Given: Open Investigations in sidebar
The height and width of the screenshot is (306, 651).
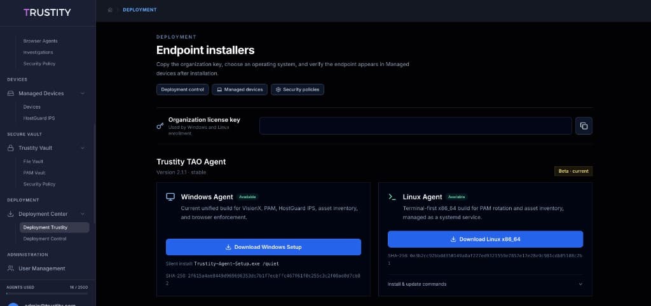Looking at the screenshot, I should tap(38, 52).
